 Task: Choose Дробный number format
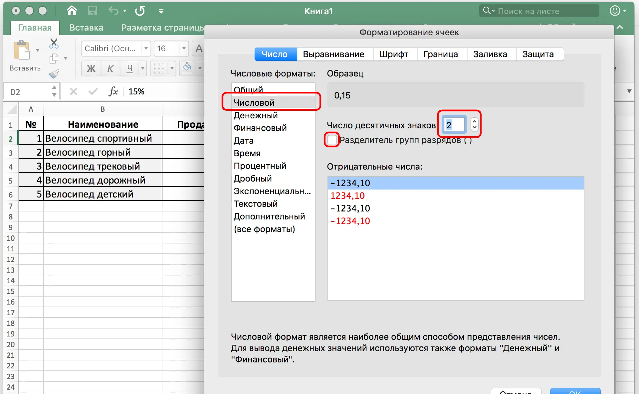(x=273, y=179)
